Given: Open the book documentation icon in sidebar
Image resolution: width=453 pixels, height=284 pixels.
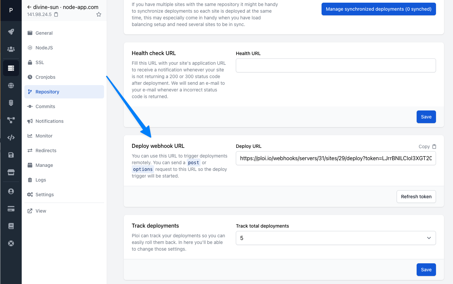Looking at the screenshot, I should click(11, 226).
